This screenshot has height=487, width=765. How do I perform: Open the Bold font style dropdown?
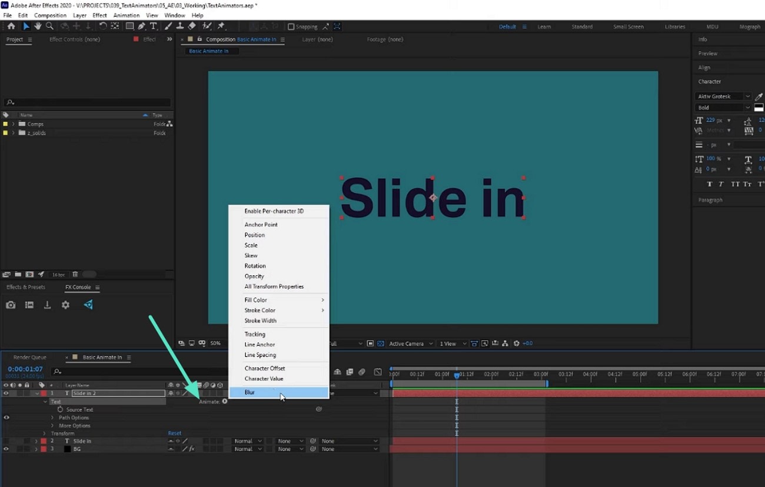click(x=723, y=108)
